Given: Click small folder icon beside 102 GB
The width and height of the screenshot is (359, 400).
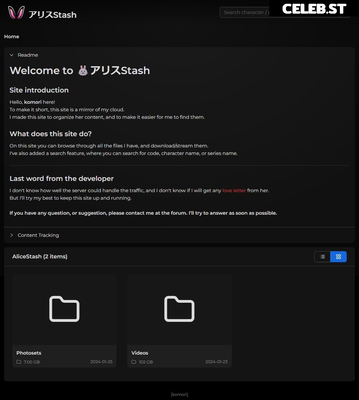Looking at the screenshot, I should point(134,362).
